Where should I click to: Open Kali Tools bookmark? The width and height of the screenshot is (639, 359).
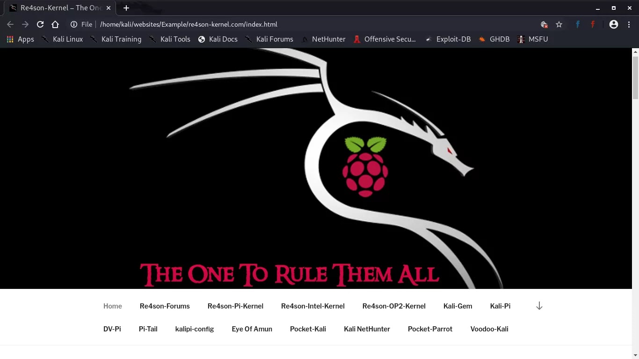pyautogui.click(x=170, y=39)
